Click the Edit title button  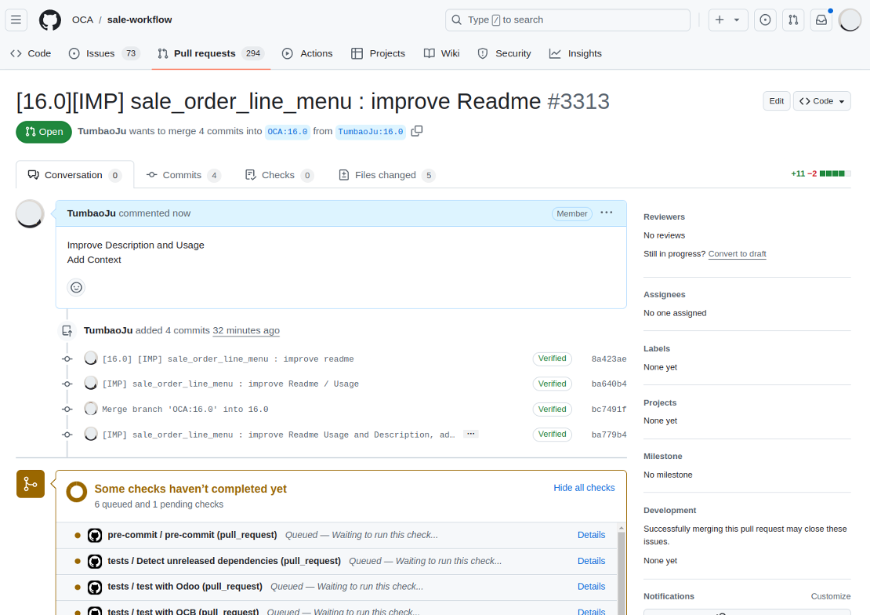coord(776,101)
